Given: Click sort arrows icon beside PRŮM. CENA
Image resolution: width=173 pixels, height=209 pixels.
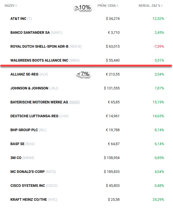Looking at the screenshot, I should coord(118,6).
